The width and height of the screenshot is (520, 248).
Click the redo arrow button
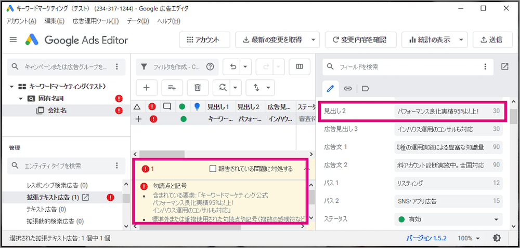tap(266, 67)
